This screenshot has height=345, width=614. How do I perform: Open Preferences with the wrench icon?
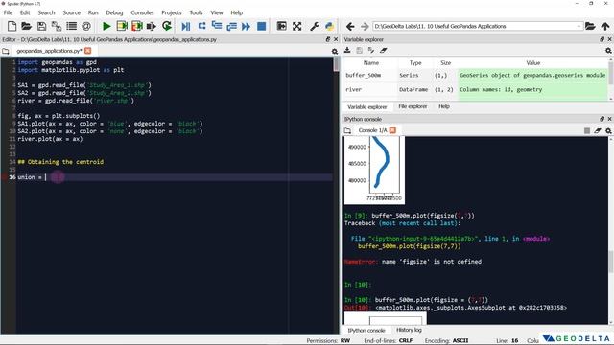314,26
